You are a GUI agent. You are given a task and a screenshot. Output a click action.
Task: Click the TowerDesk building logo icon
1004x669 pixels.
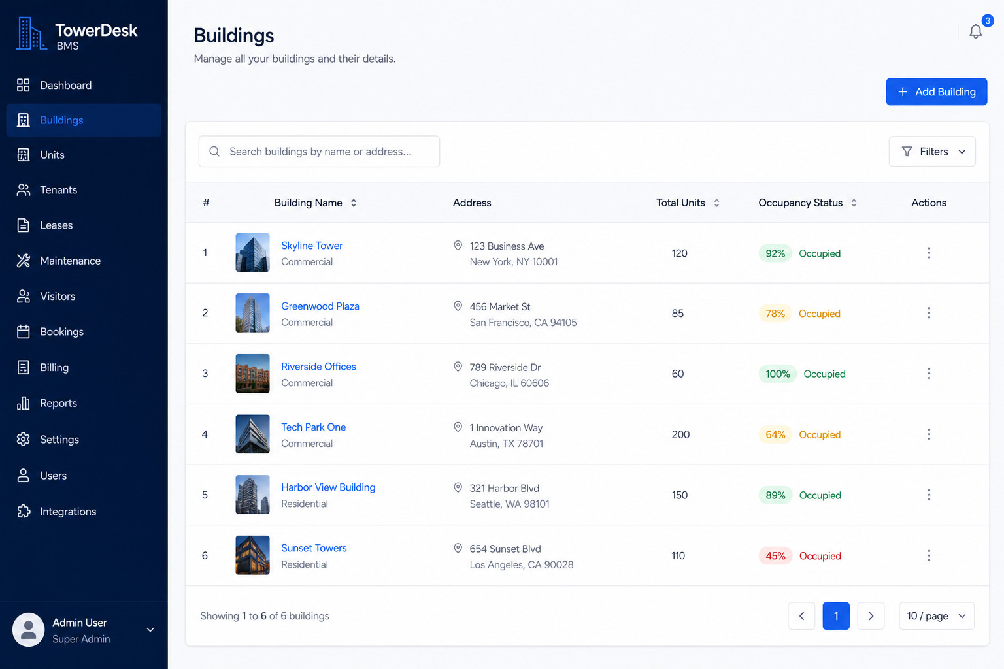click(31, 34)
